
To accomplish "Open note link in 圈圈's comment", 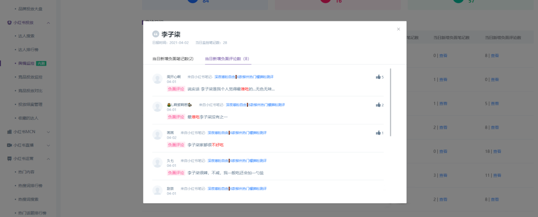I will (x=237, y=133).
